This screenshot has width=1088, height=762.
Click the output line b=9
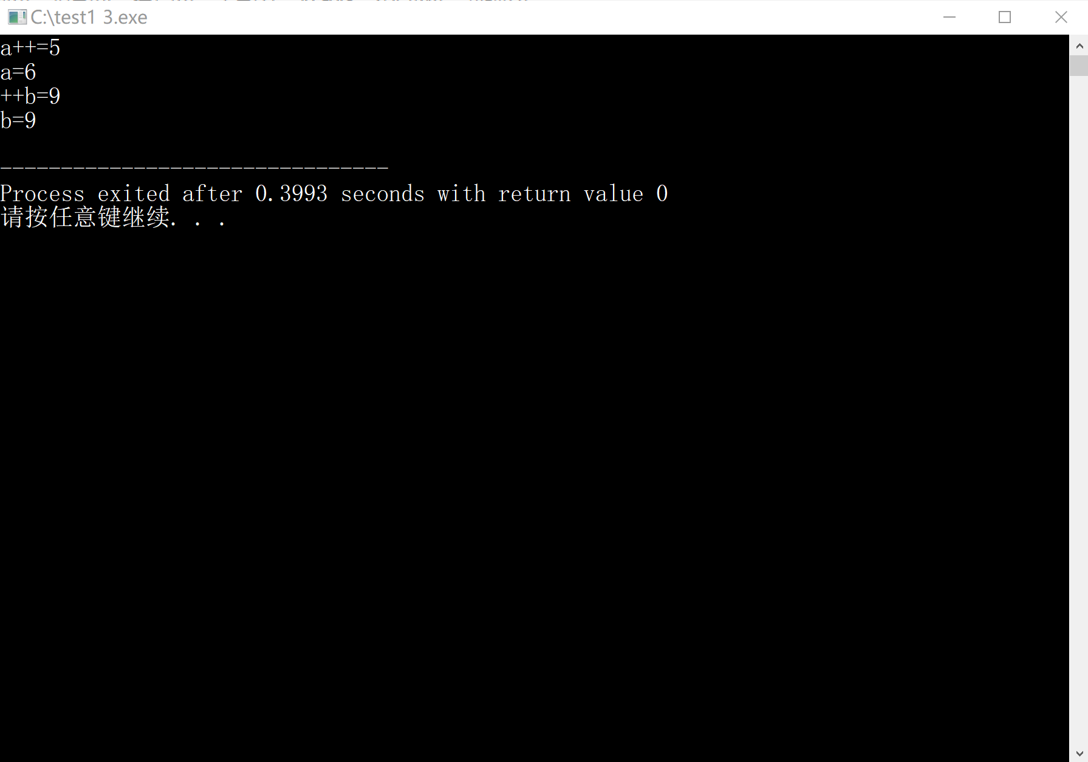pyautogui.click(x=18, y=120)
